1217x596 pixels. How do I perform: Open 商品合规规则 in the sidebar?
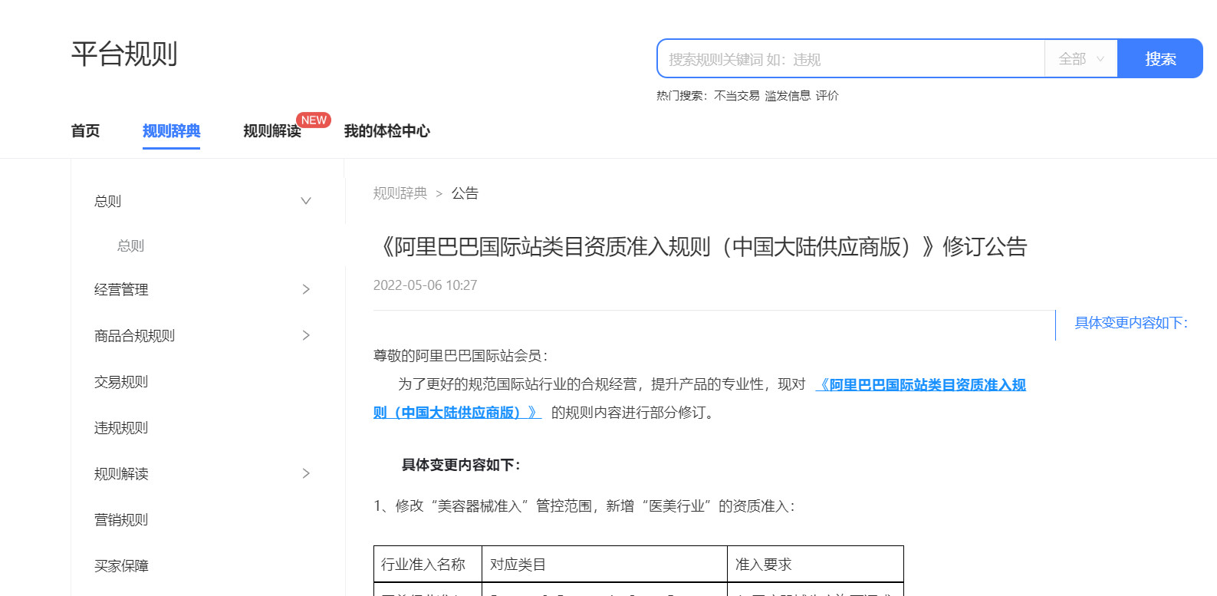[134, 335]
